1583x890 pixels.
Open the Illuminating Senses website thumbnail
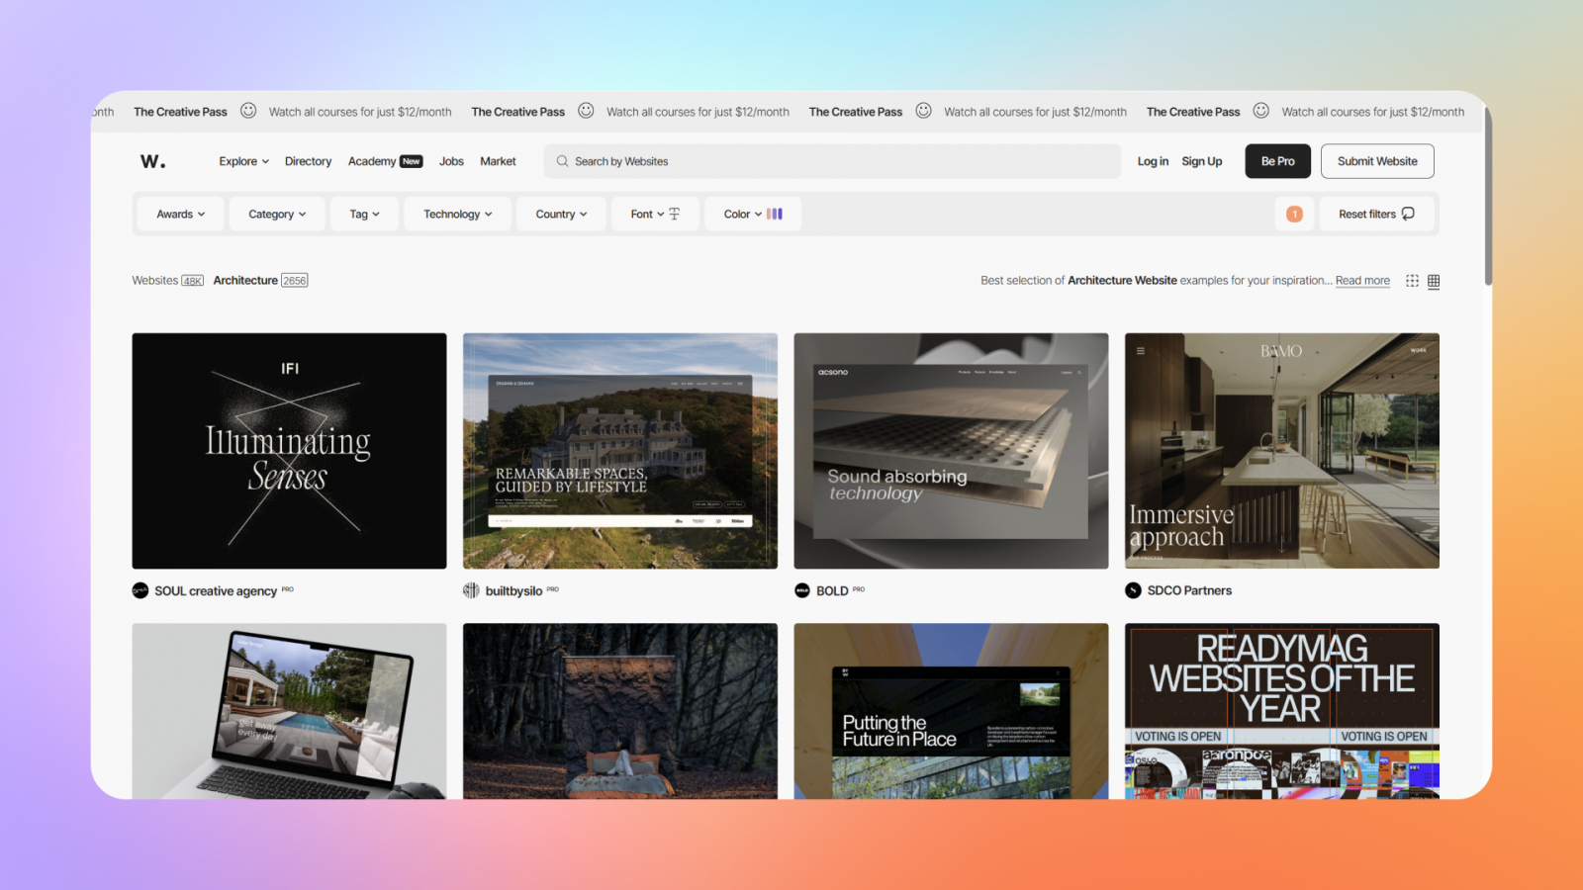tap(289, 451)
